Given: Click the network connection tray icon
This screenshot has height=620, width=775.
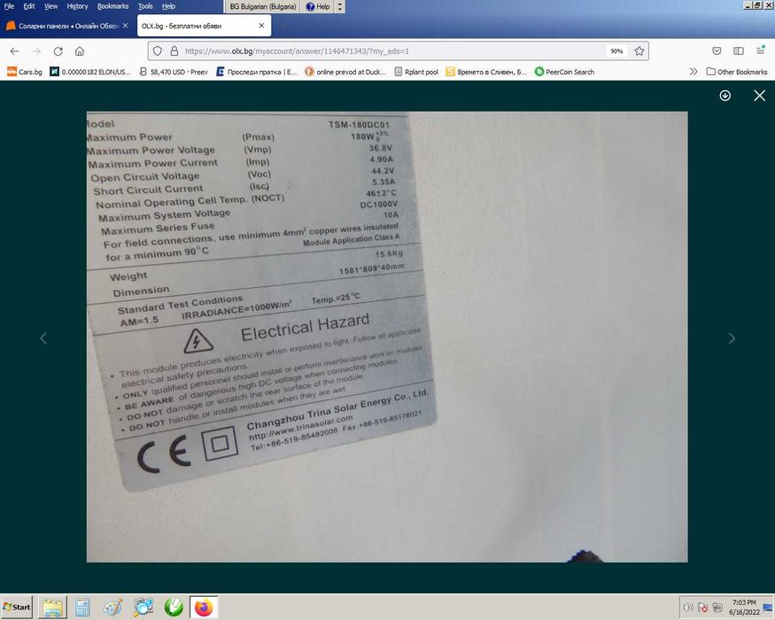Looking at the screenshot, I should coord(717,607).
